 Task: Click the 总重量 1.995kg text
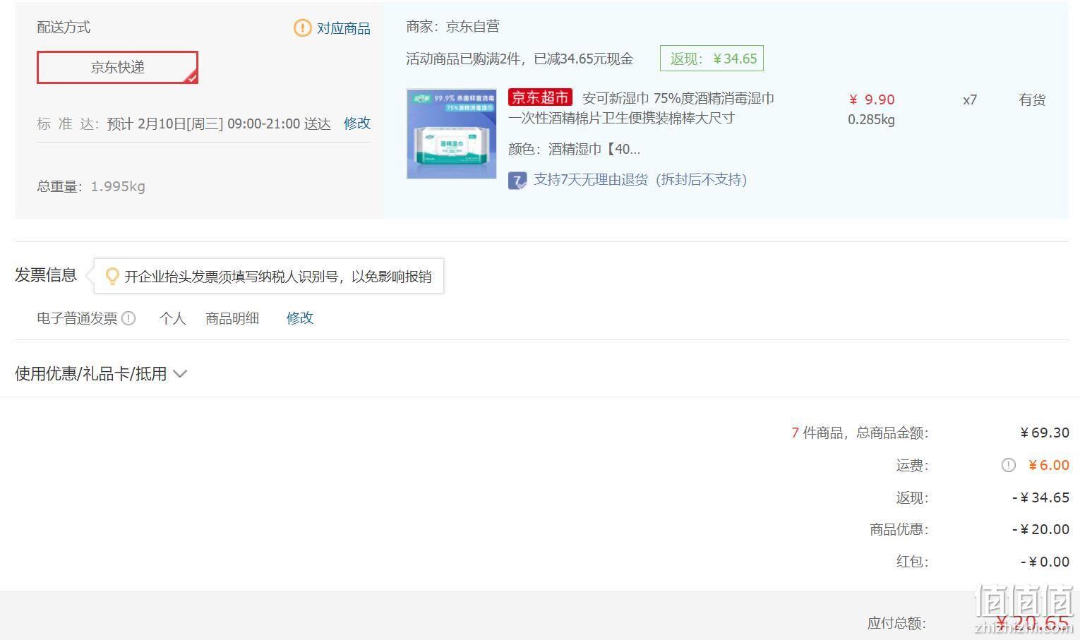(91, 186)
